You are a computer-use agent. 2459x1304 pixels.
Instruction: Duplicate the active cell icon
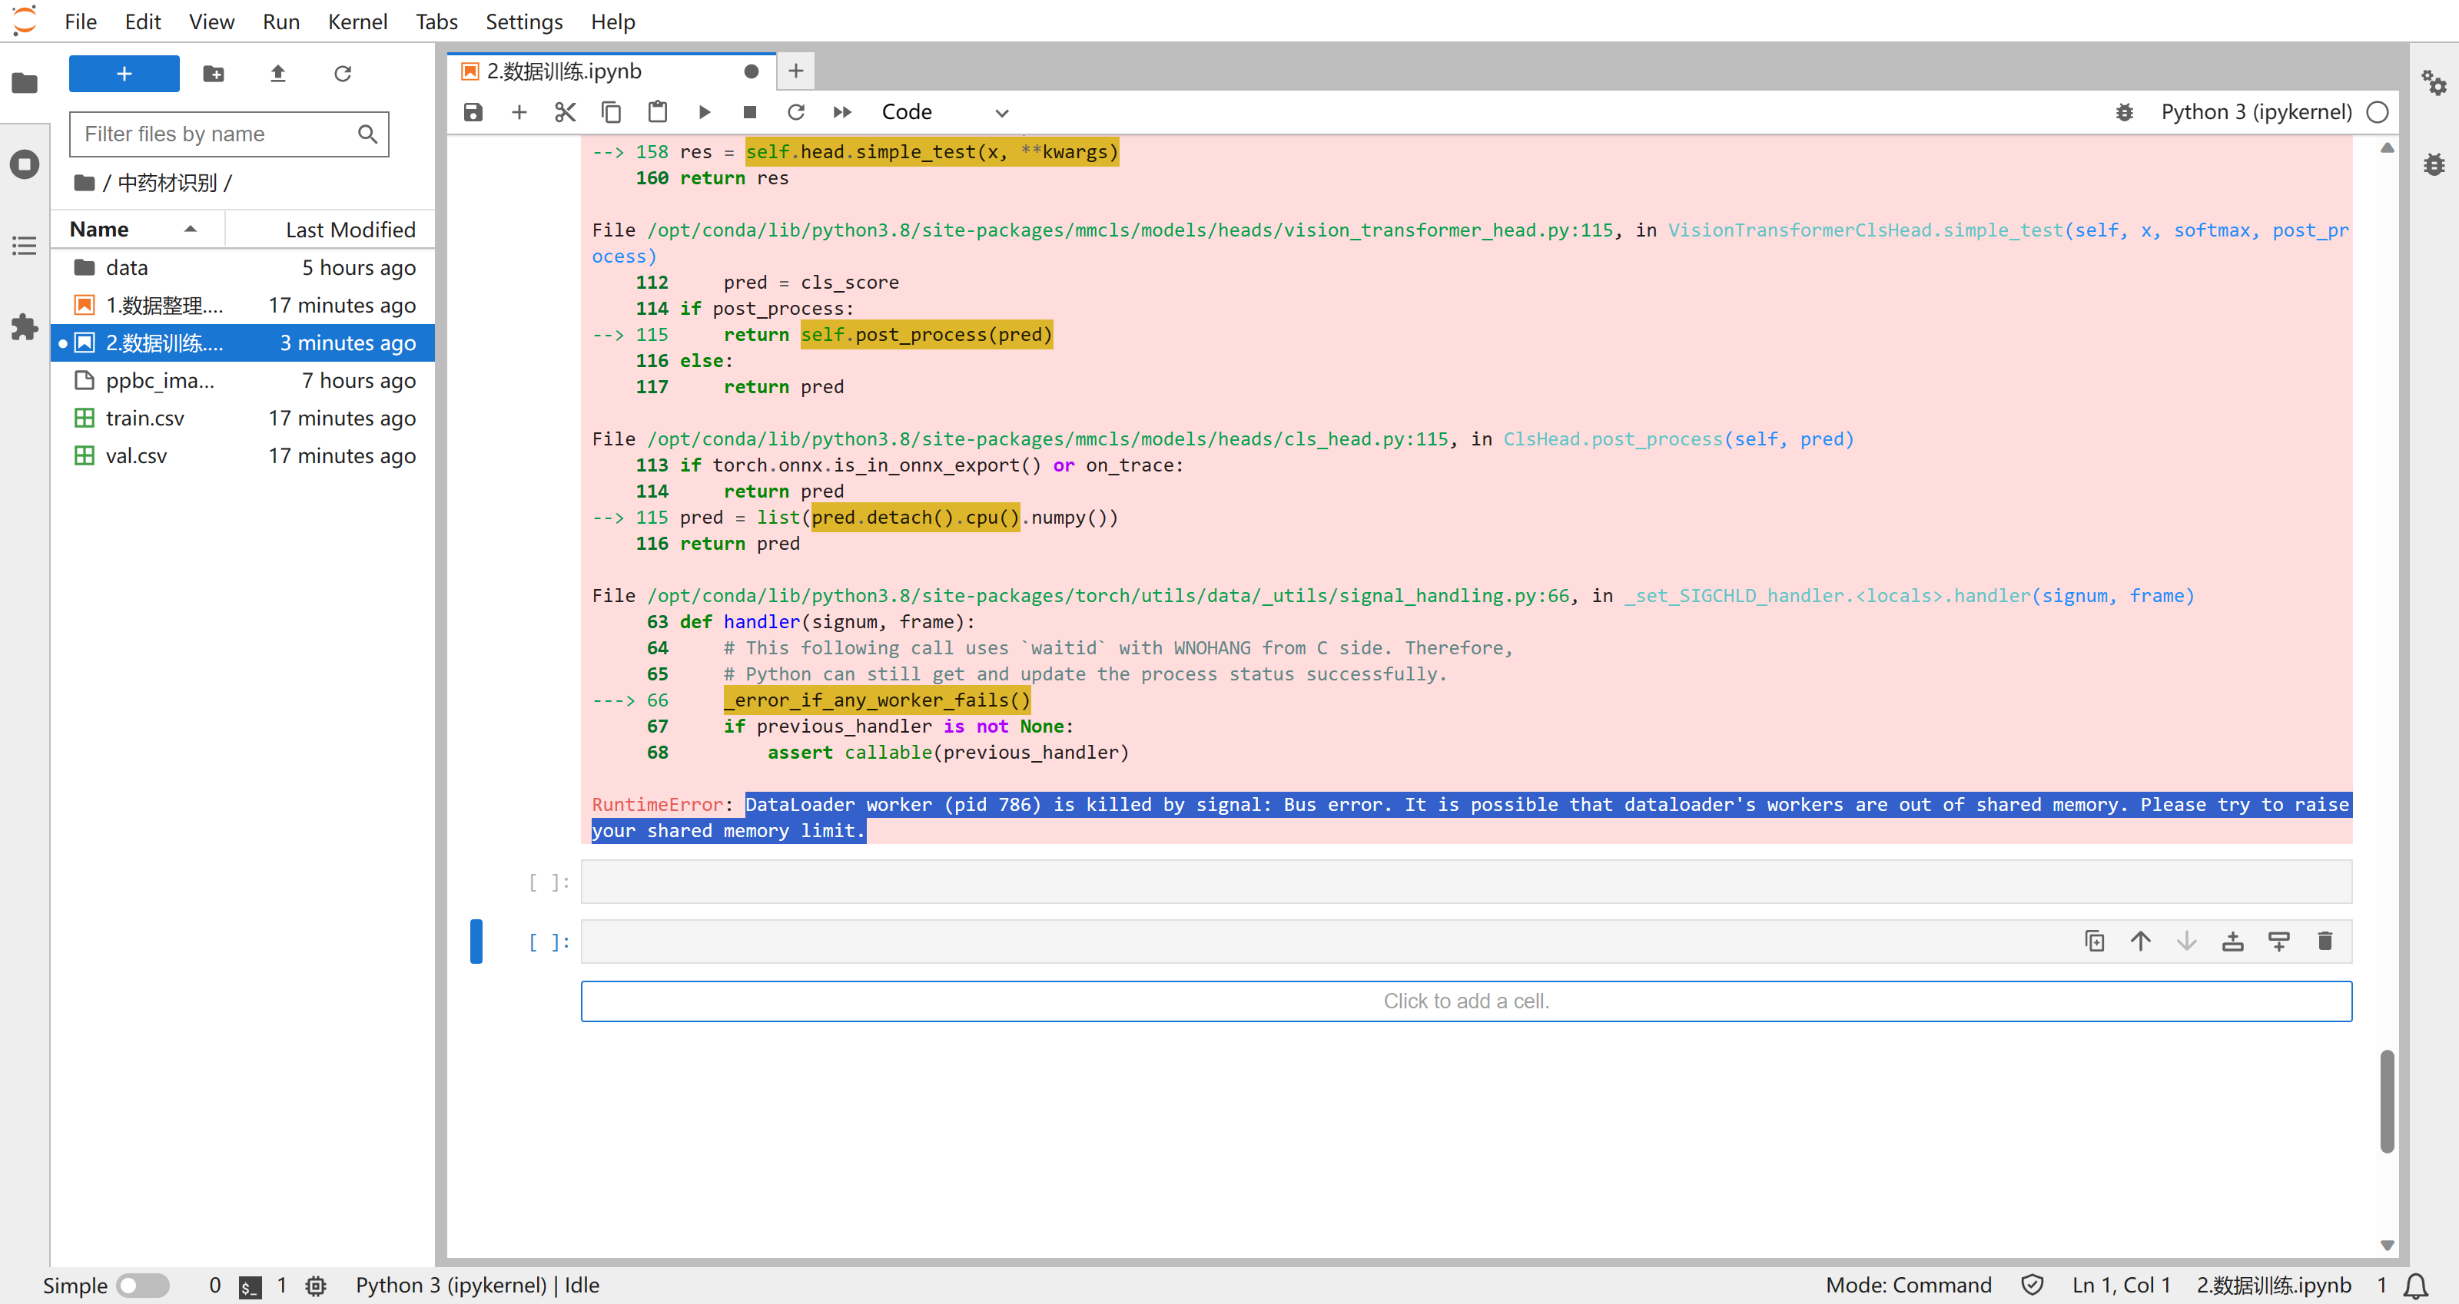click(x=2094, y=942)
